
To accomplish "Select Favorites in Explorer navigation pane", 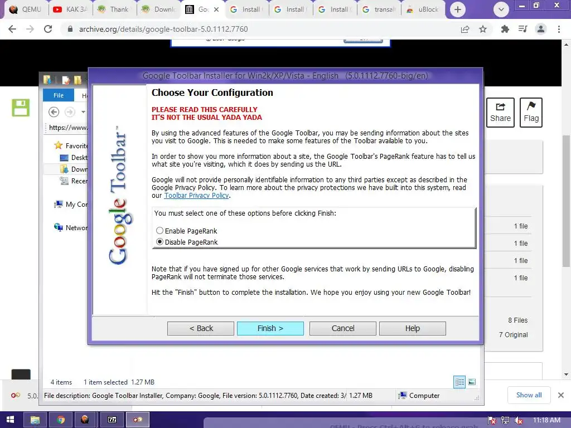I will (71, 145).
